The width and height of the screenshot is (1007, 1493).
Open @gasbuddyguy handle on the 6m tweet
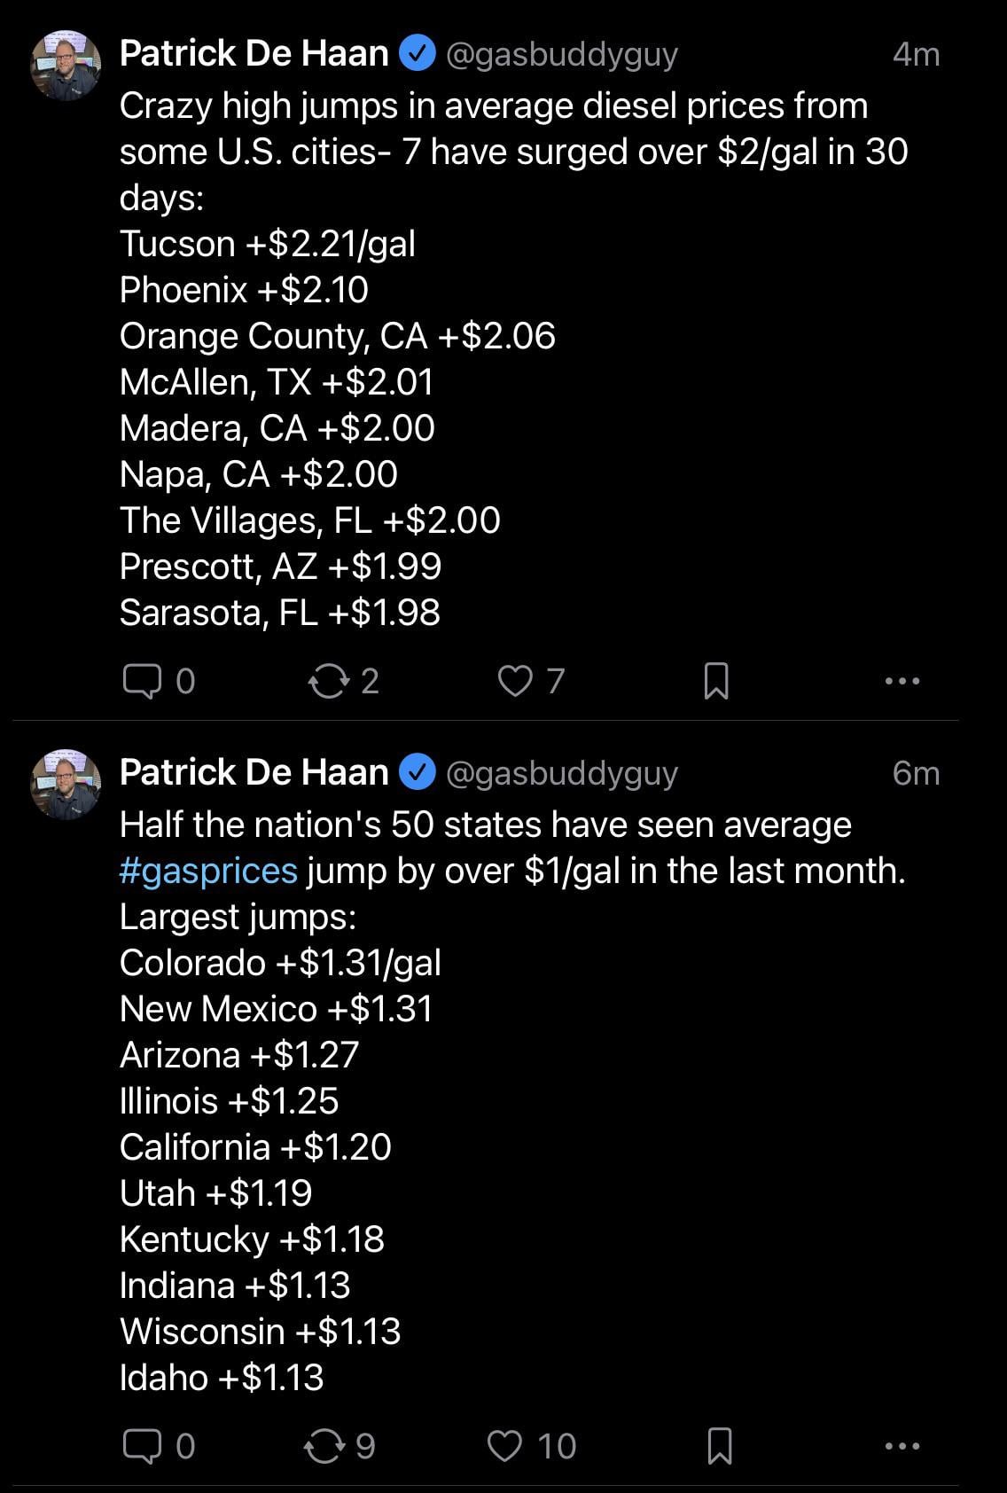[561, 773]
